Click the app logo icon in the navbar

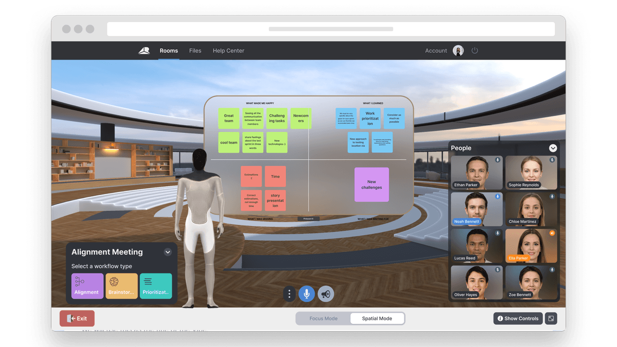[x=143, y=50]
